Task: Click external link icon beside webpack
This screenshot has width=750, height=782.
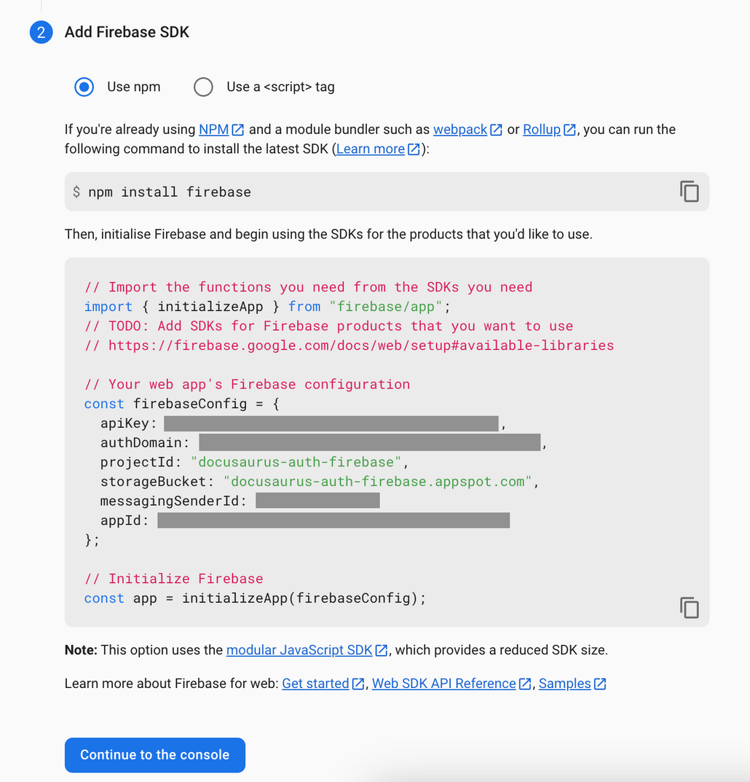Action: 496,130
